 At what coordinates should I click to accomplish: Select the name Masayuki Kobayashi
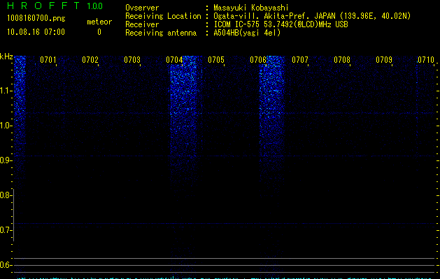click(x=251, y=8)
